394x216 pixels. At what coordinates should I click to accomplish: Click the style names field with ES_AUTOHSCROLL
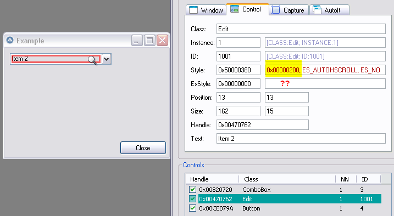coord(325,70)
